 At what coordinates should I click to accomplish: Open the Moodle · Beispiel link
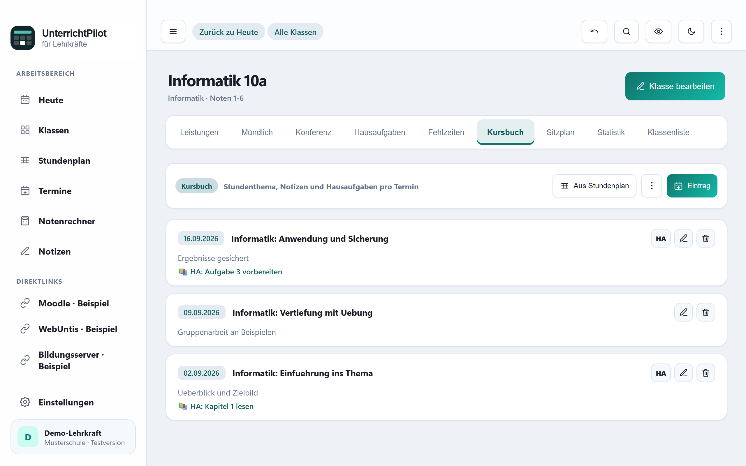pos(73,303)
